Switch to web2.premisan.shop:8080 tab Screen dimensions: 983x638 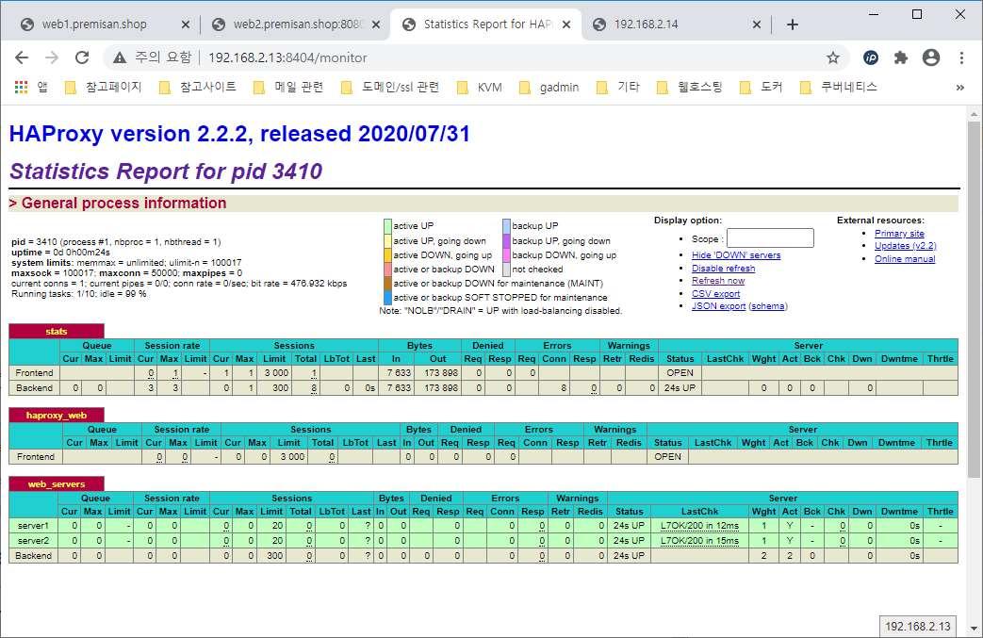[297, 25]
